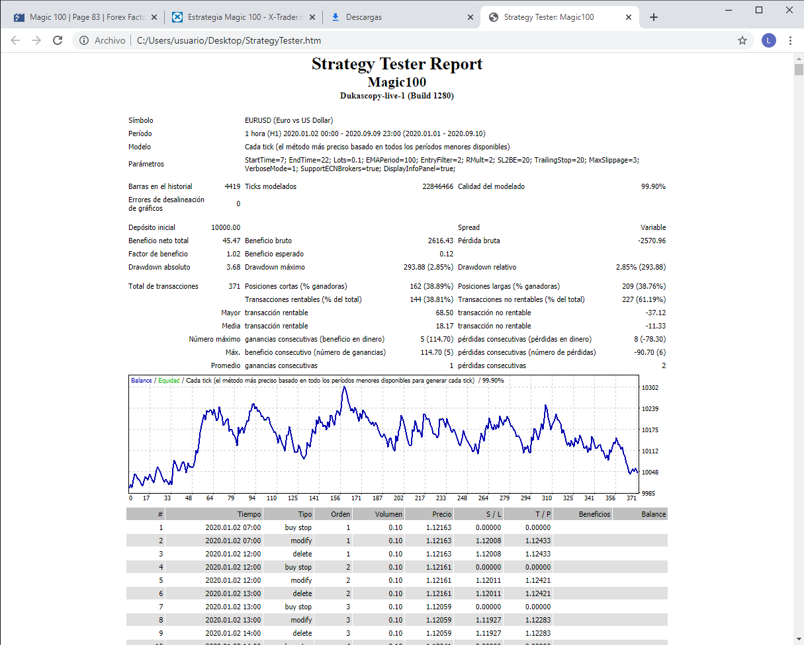Close the Descargas tab
Image resolution: width=804 pixels, height=645 pixels.
click(x=470, y=17)
